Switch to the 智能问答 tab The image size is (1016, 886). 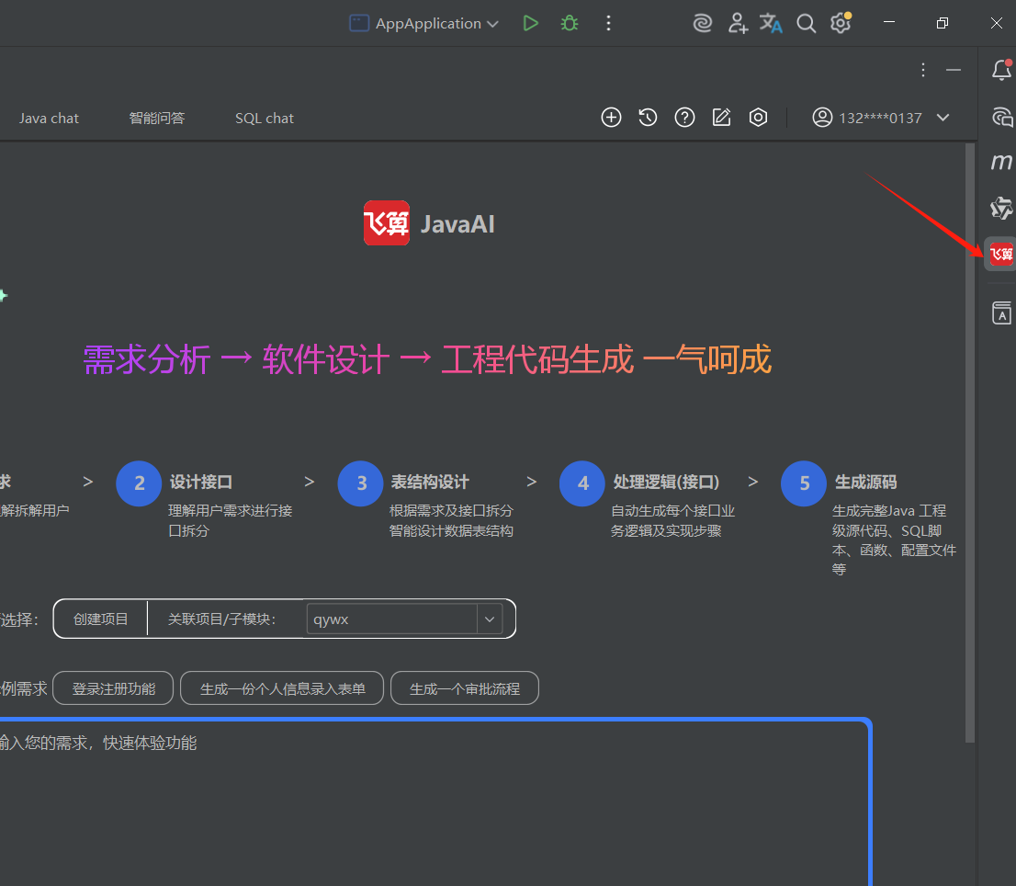tap(157, 118)
